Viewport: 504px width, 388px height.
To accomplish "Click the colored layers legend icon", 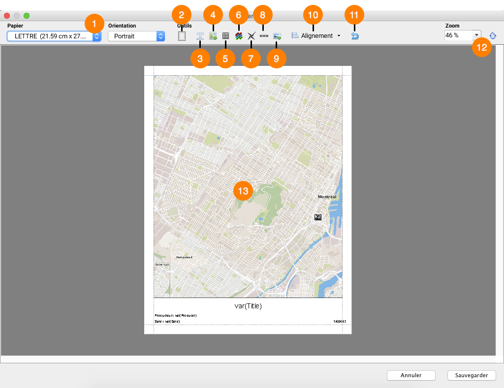I will pyautogui.click(x=239, y=36).
